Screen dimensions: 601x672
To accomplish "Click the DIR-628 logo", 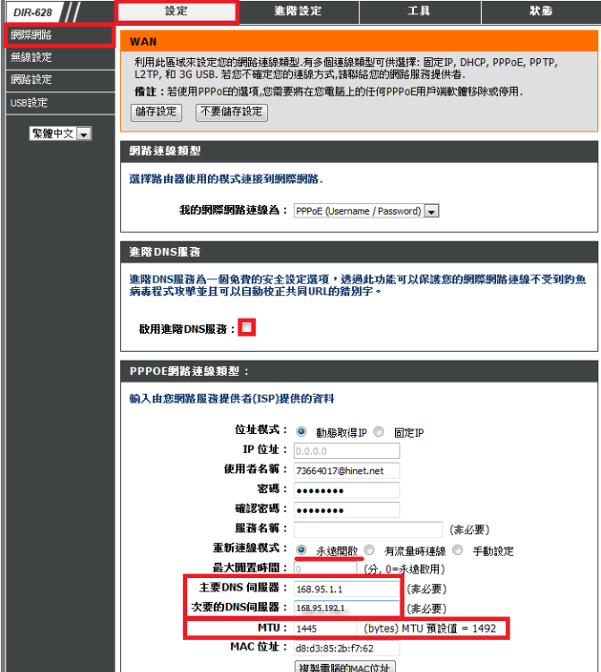I will tap(33, 12).
